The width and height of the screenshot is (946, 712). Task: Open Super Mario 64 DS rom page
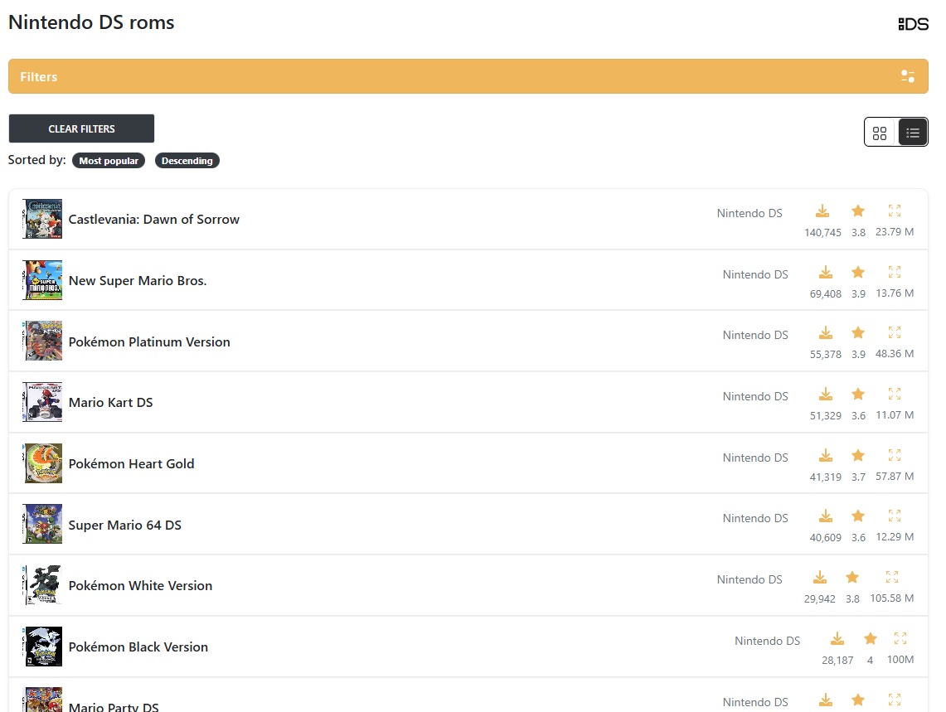(125, 525)
